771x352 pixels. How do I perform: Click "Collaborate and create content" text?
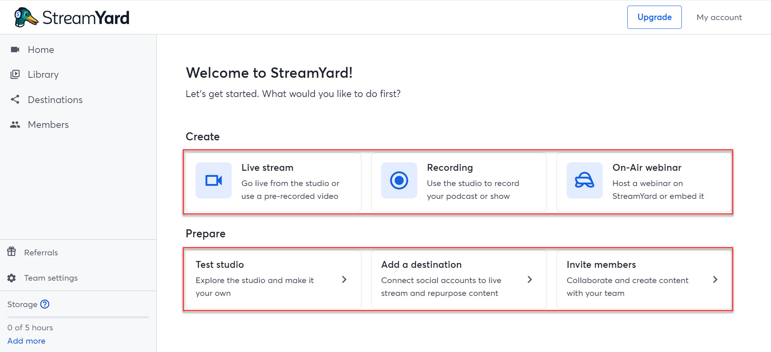[x=627, y=280]
